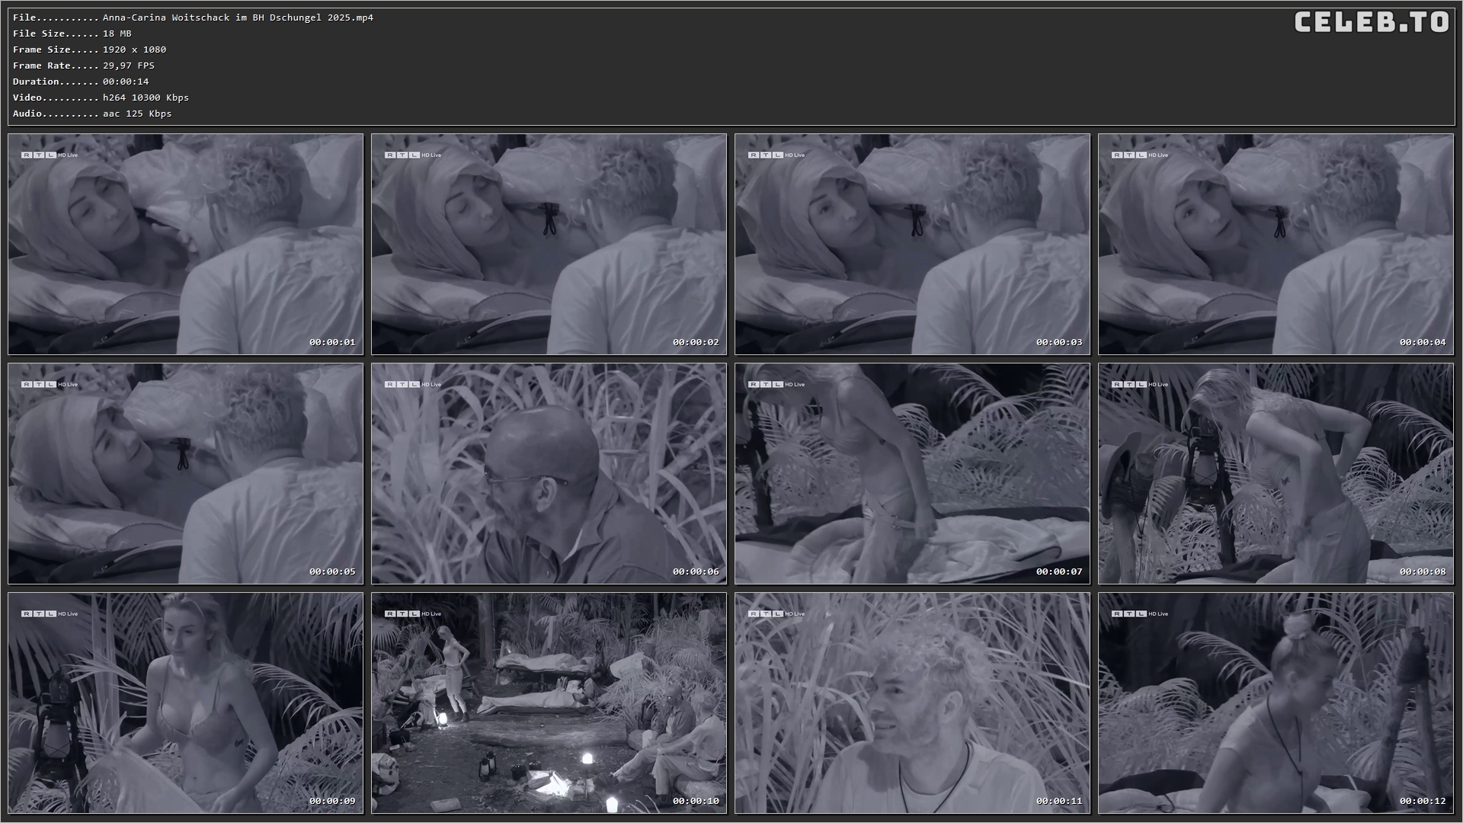The height and width of the screenshot is (823, 1463).
Task: Select the frame stamped 00:00:03
Action: (912, 244)
